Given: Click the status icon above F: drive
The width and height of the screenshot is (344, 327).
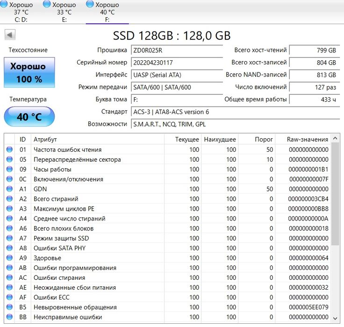Looking at the screenshot, I should point(90,4).
